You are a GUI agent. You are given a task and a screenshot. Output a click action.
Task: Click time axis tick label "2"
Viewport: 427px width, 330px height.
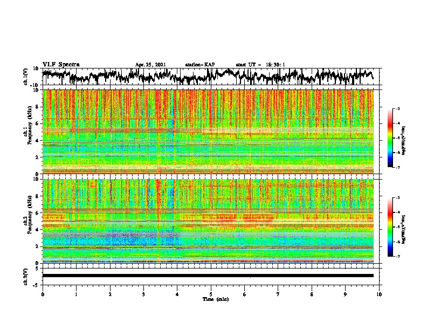(x=110, y=294)
